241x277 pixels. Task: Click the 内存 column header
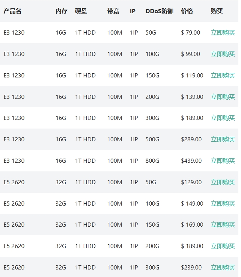(x=61, y=11)
